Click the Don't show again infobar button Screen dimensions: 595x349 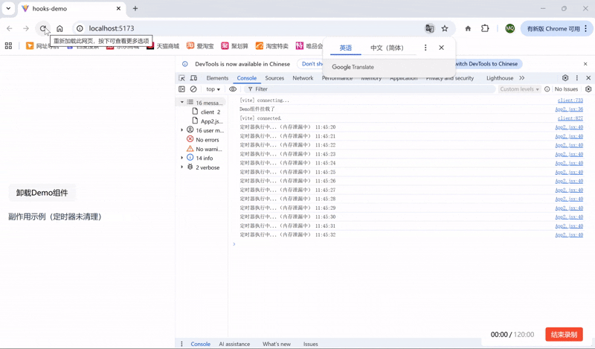pos(311,64)
